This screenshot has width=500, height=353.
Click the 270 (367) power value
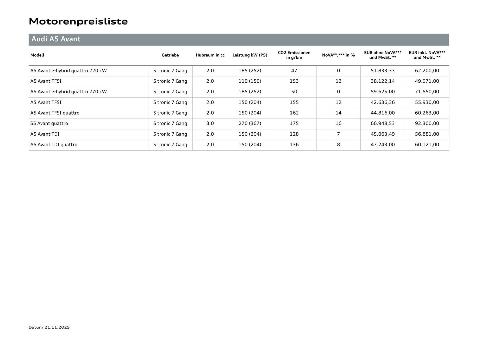click(250, 123)
